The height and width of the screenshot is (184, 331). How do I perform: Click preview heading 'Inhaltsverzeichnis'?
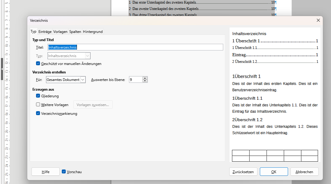(x=249, y=34)
